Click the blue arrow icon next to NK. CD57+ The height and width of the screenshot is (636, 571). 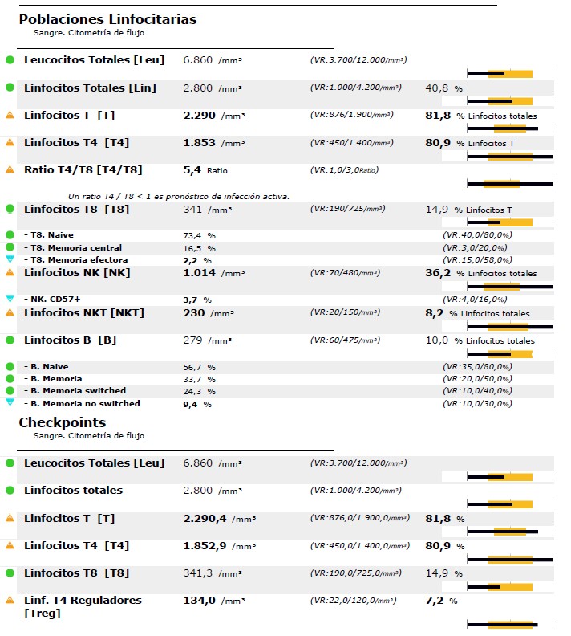[10, 299]
